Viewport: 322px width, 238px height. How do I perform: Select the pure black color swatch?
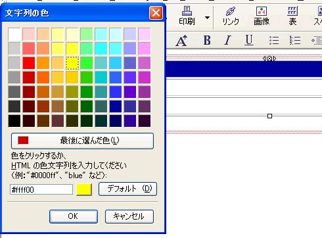click(14, 121)
